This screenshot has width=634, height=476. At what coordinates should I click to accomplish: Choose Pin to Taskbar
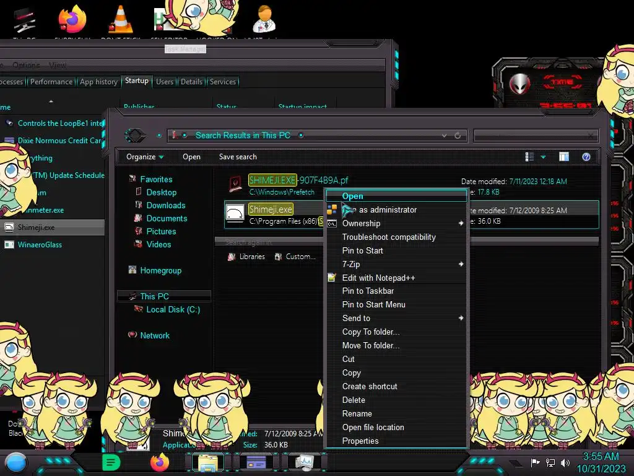point(396,291)
